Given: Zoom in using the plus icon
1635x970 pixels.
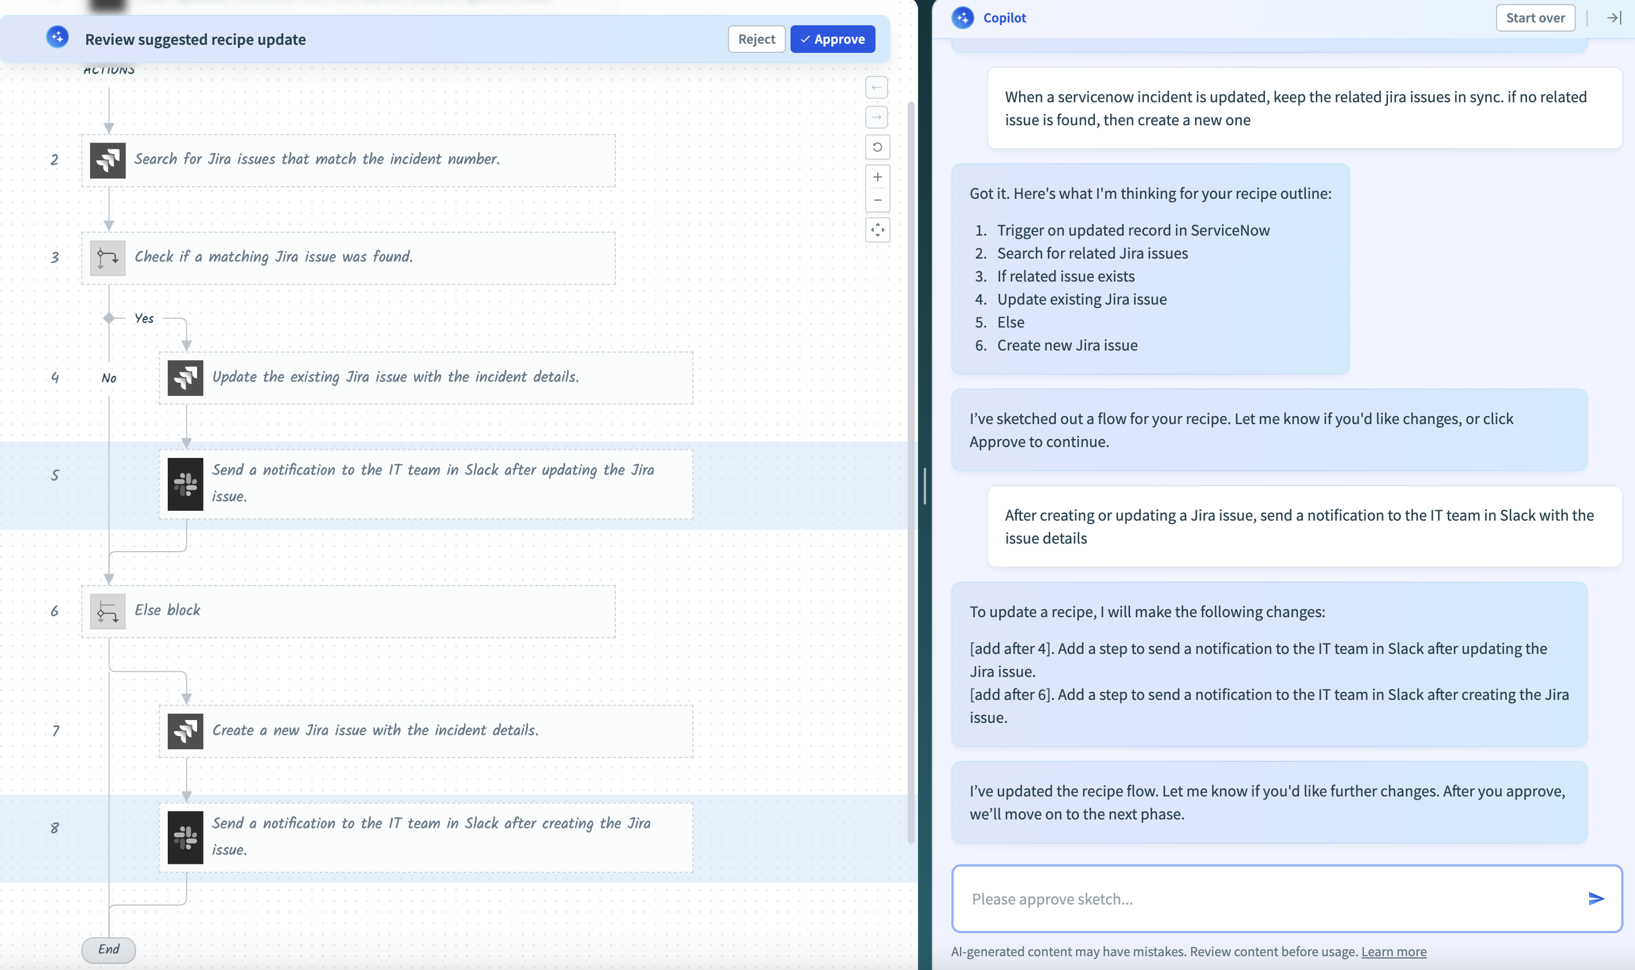Looking at the screenshot, I should (878, 176).
